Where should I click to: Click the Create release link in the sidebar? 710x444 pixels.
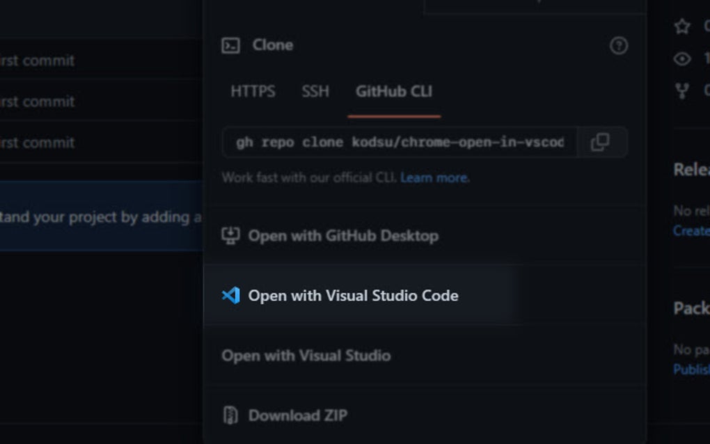[691, 231]
